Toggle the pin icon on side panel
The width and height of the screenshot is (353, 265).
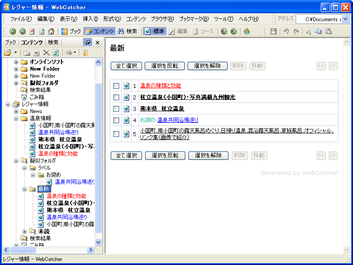pos(87,42)
